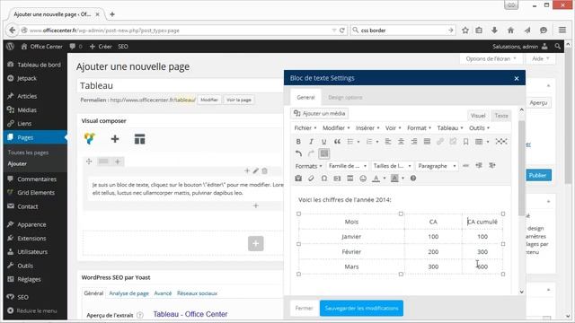The height and width of the screenshot is (323, 575).
Task: Open the editor help question mark
Action: (413, 179)
